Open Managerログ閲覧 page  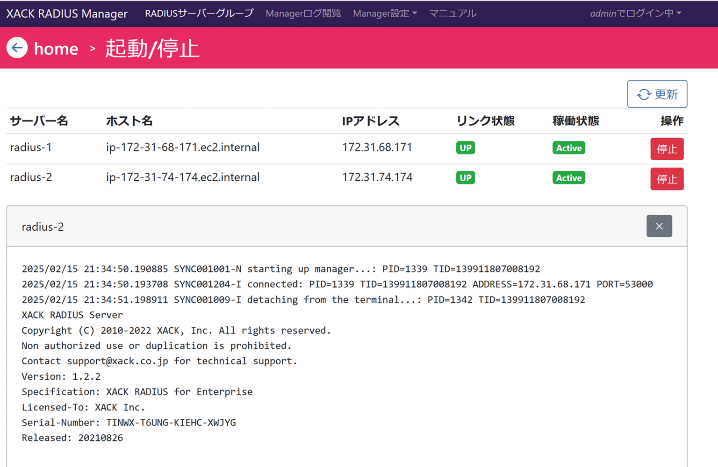tap(303, 14)
